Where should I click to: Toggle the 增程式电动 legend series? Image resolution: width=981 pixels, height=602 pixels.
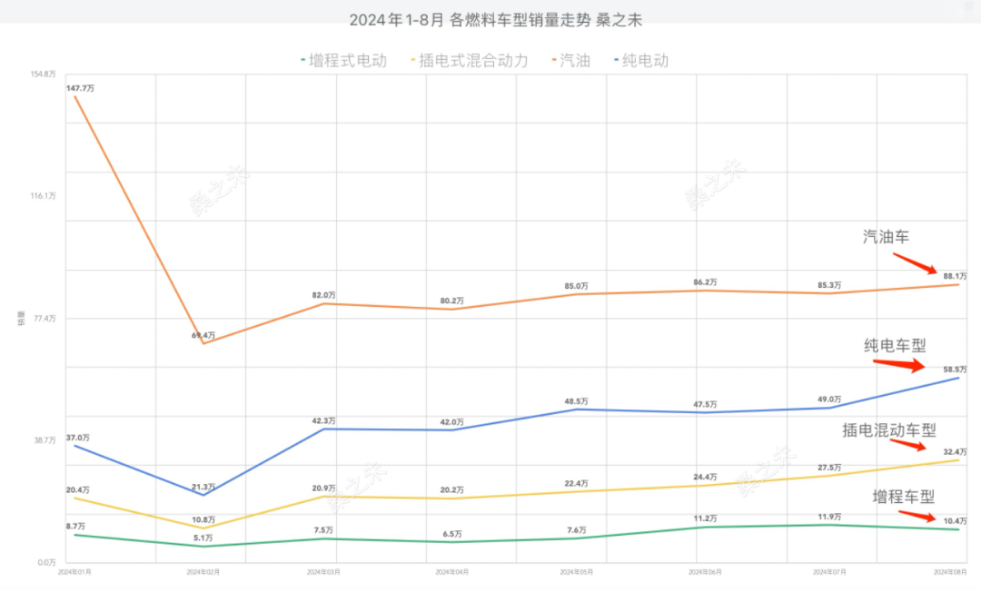(345, 61)
